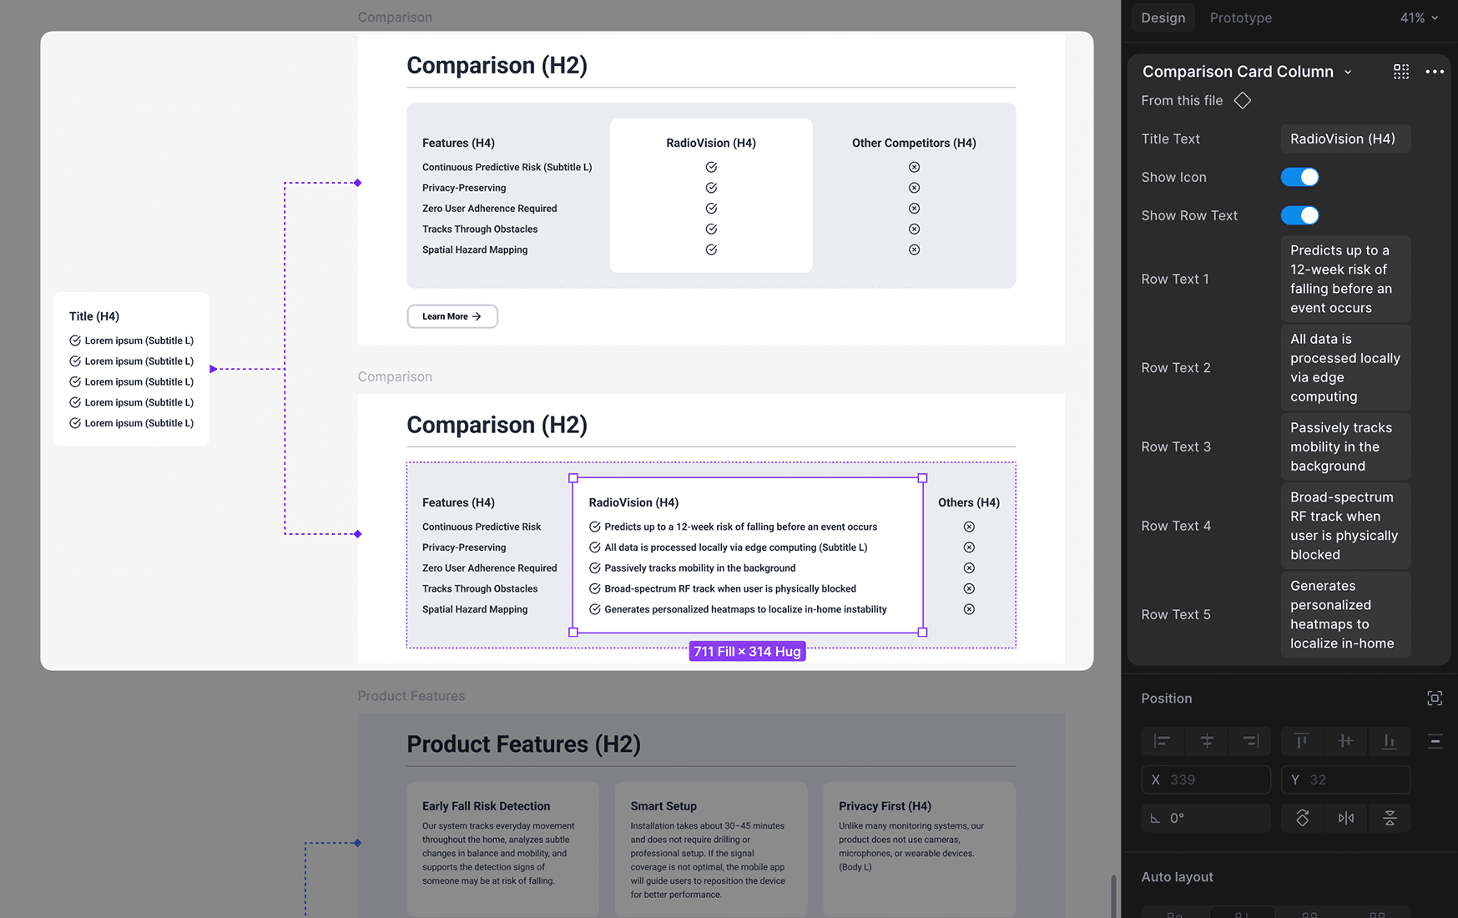Click check icon beside 'Passively tracks mobility'
1458x918 pixels.
[x=595, y=568]
